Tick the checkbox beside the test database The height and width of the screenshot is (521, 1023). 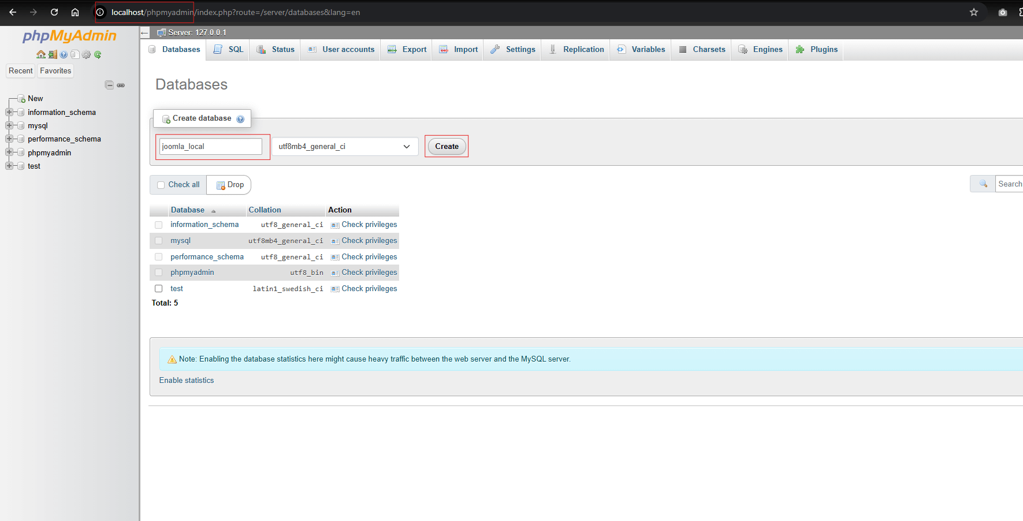coord(158,288)
